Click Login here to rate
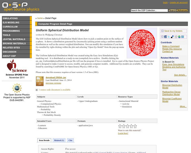Viewport: 191px width, 153px height. tap(123, 133)
